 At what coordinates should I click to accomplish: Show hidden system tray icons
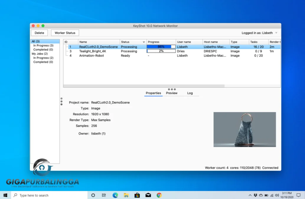click(x=250, y=195)
